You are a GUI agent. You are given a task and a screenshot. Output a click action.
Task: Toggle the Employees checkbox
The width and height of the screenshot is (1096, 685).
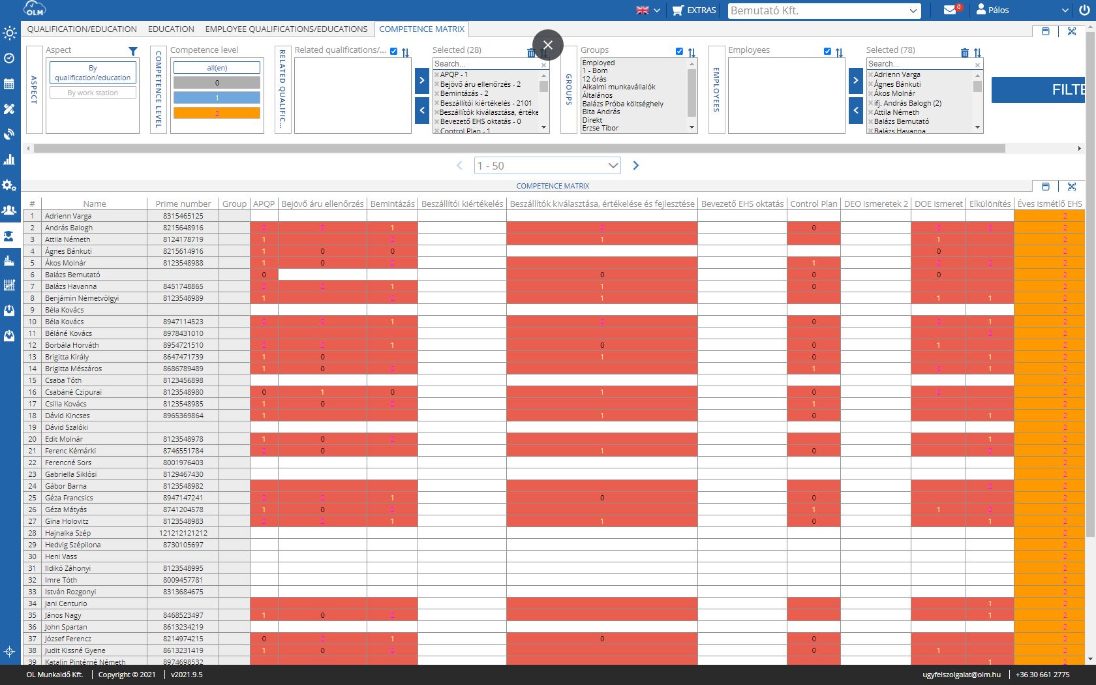point(827,51)
